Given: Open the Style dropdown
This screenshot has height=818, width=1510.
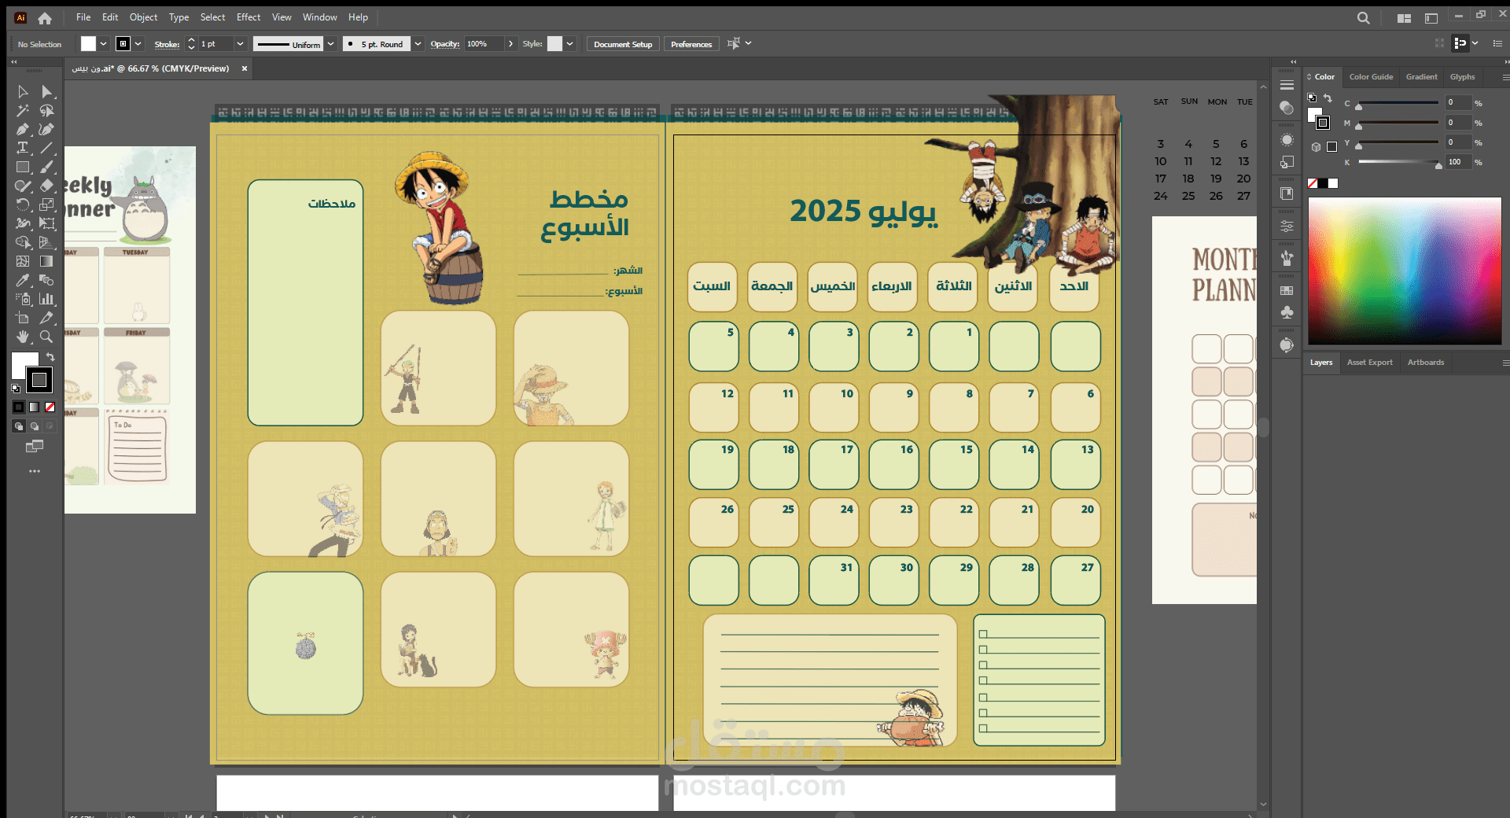Looking at the screenshot, I should [x=570, y=44].
